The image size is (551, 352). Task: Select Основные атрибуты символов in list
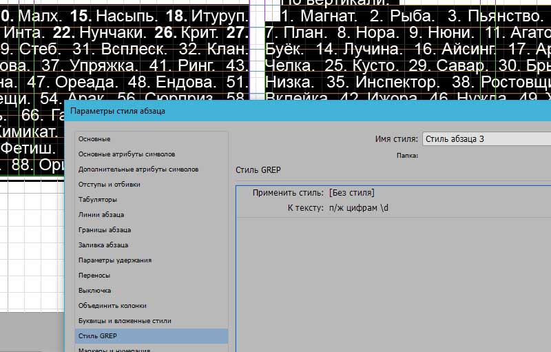coord(127,154)
